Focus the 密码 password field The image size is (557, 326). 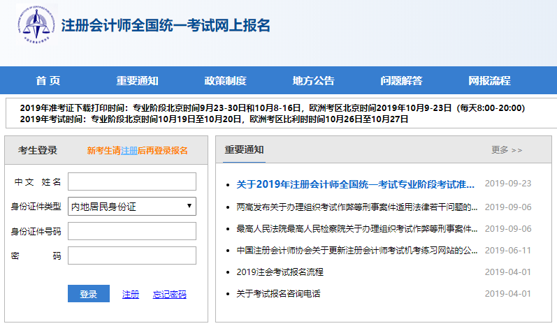coord(131,255)
